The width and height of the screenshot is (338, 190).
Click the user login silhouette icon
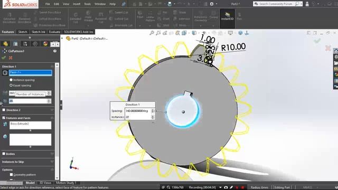pos(307,4)
